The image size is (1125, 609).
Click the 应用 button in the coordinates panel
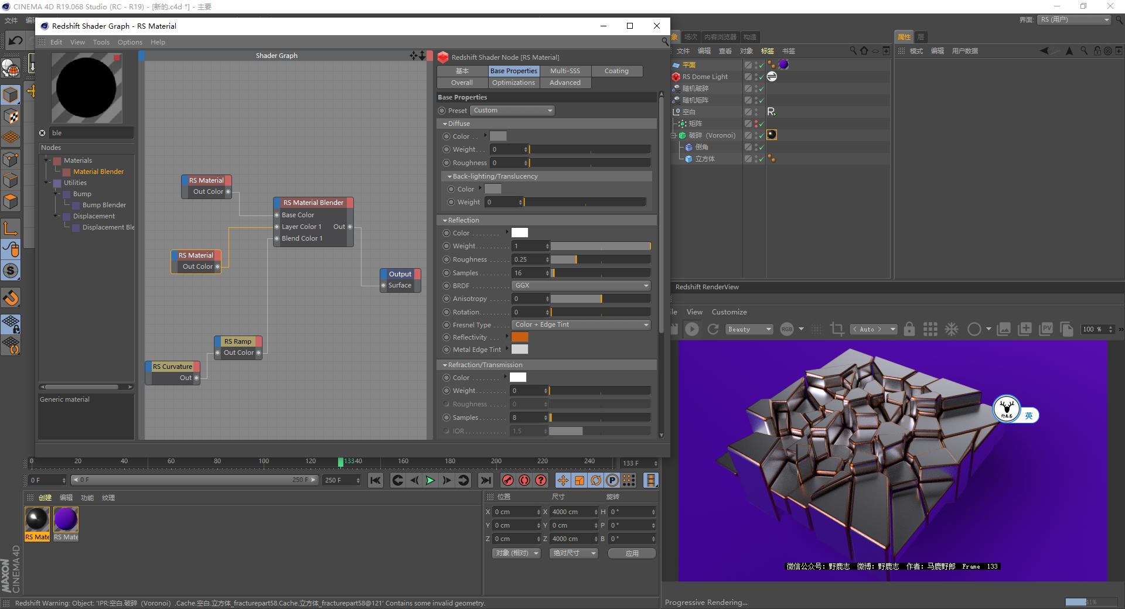click(x=632, y=553)
